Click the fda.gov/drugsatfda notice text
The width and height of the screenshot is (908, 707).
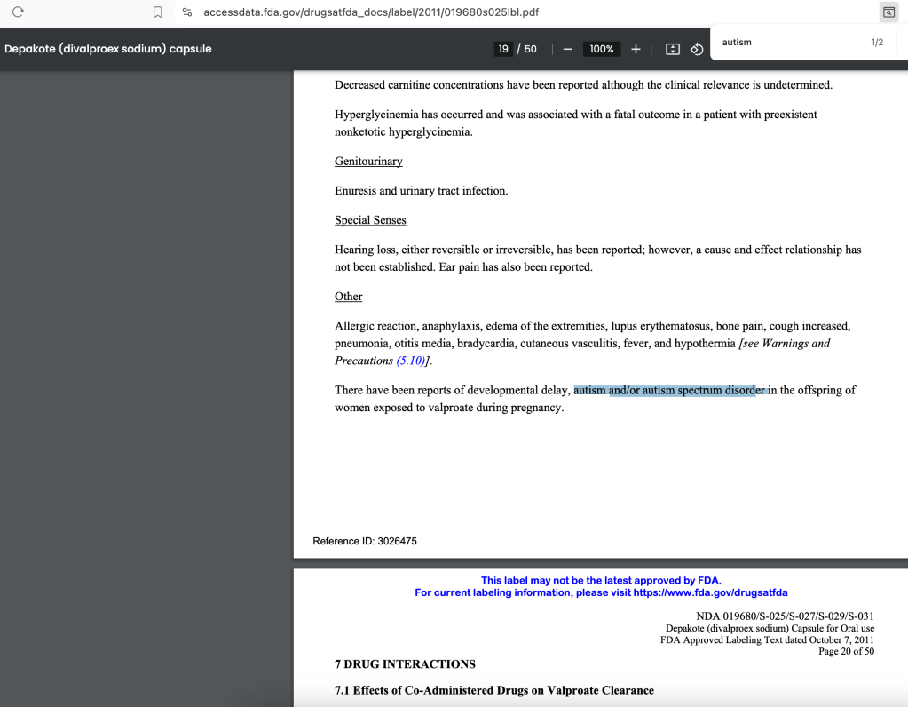click(x=601, y=592)
